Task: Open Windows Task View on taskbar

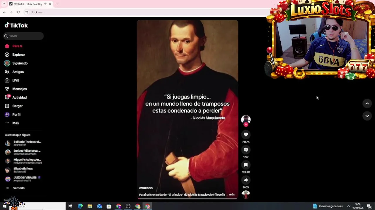Action: 70,206
